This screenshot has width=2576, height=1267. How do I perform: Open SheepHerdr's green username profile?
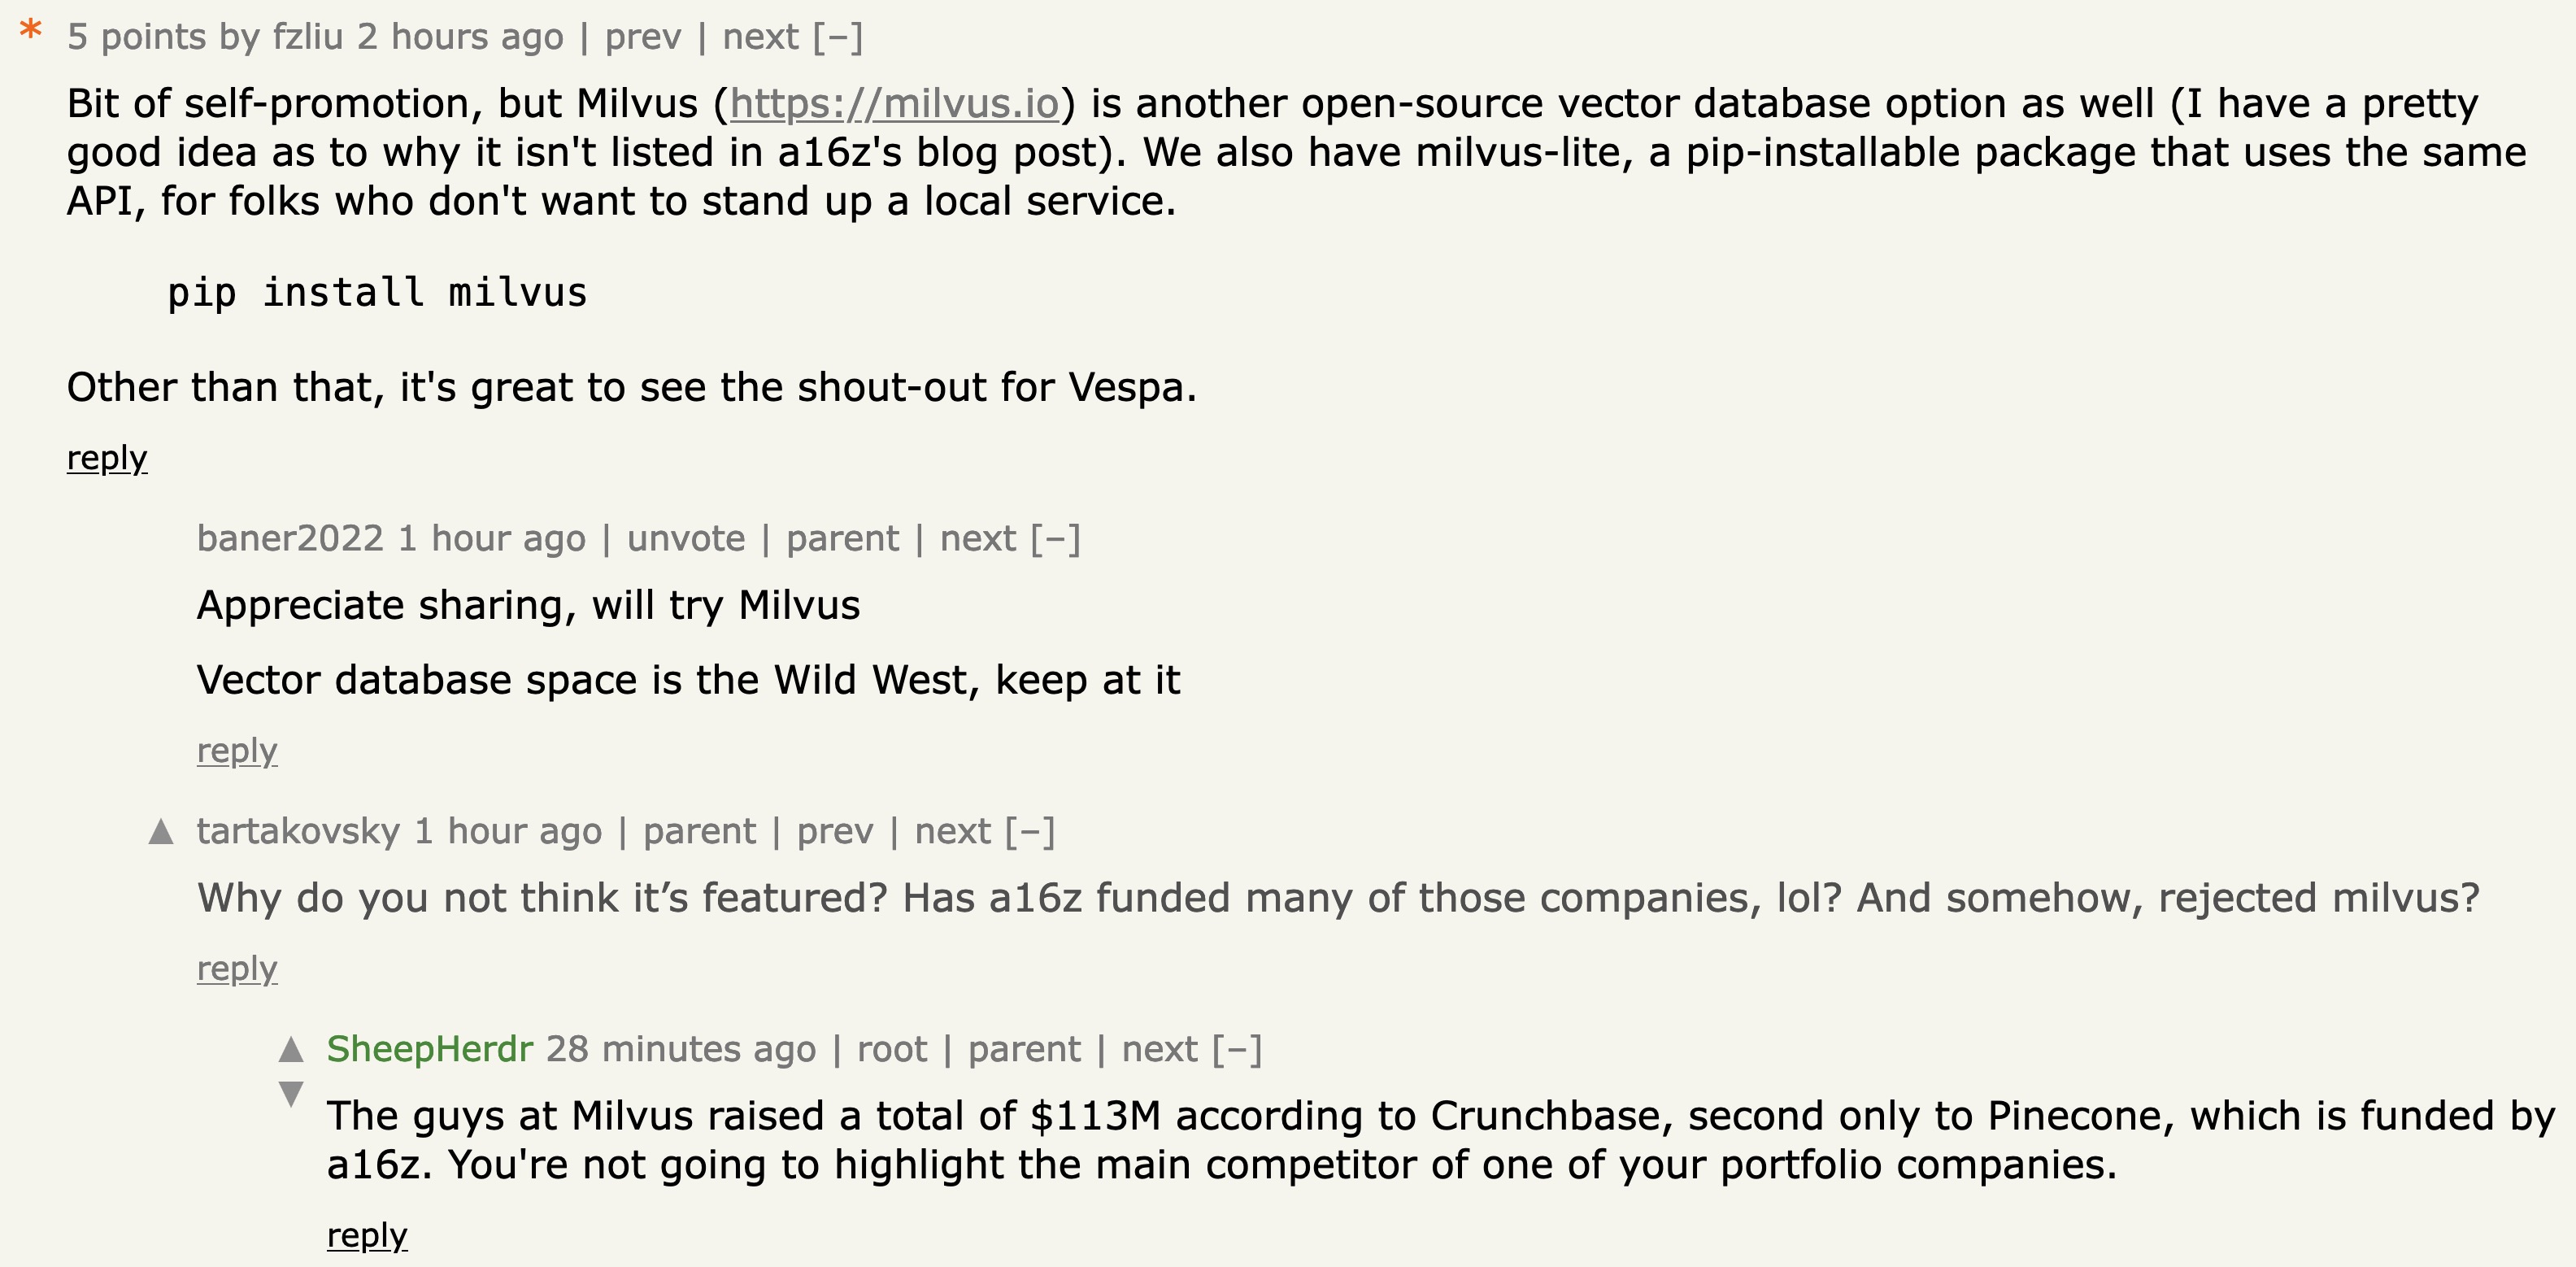[430, 1050]
